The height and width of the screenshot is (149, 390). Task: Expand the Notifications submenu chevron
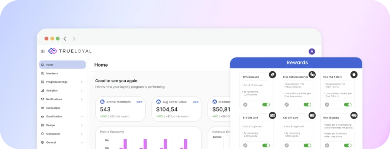tap(82, 99)
